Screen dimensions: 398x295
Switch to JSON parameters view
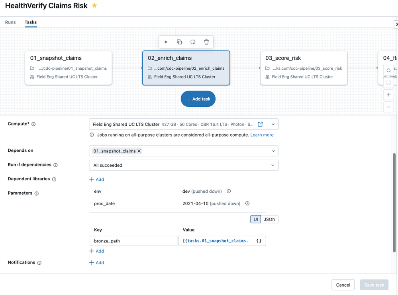point(269,219)
